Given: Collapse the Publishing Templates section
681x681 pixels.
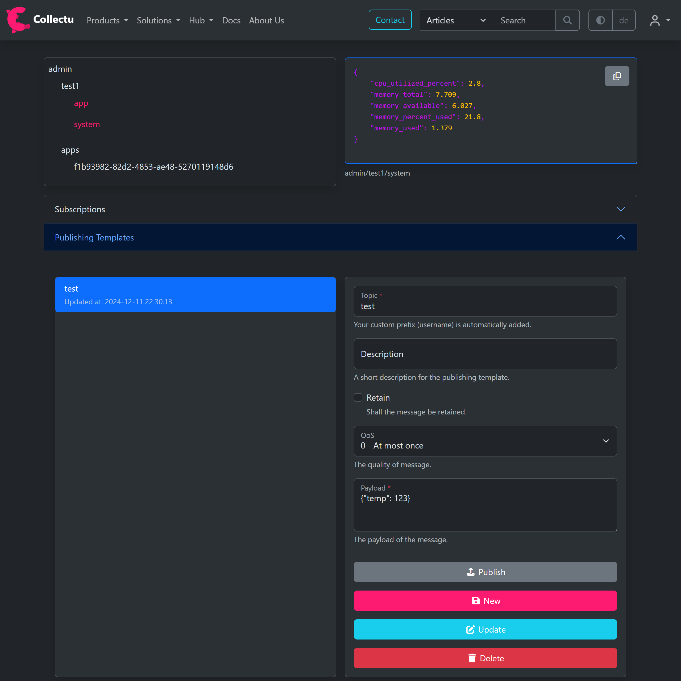Looking at the screenshot, I should pyautogui.click(x=340, y=238).
